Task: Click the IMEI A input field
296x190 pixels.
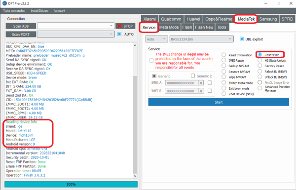Action: pos(182,83)
